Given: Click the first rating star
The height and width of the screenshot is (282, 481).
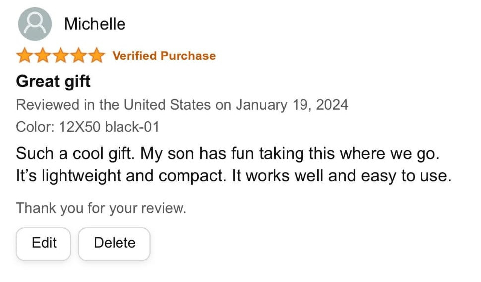Looking at the screenshot, I should point(24,56).
